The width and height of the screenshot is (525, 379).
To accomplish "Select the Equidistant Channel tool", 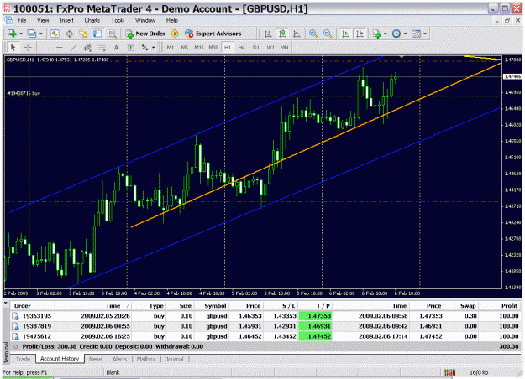I will pyautogui.click(x=87, y=48).
